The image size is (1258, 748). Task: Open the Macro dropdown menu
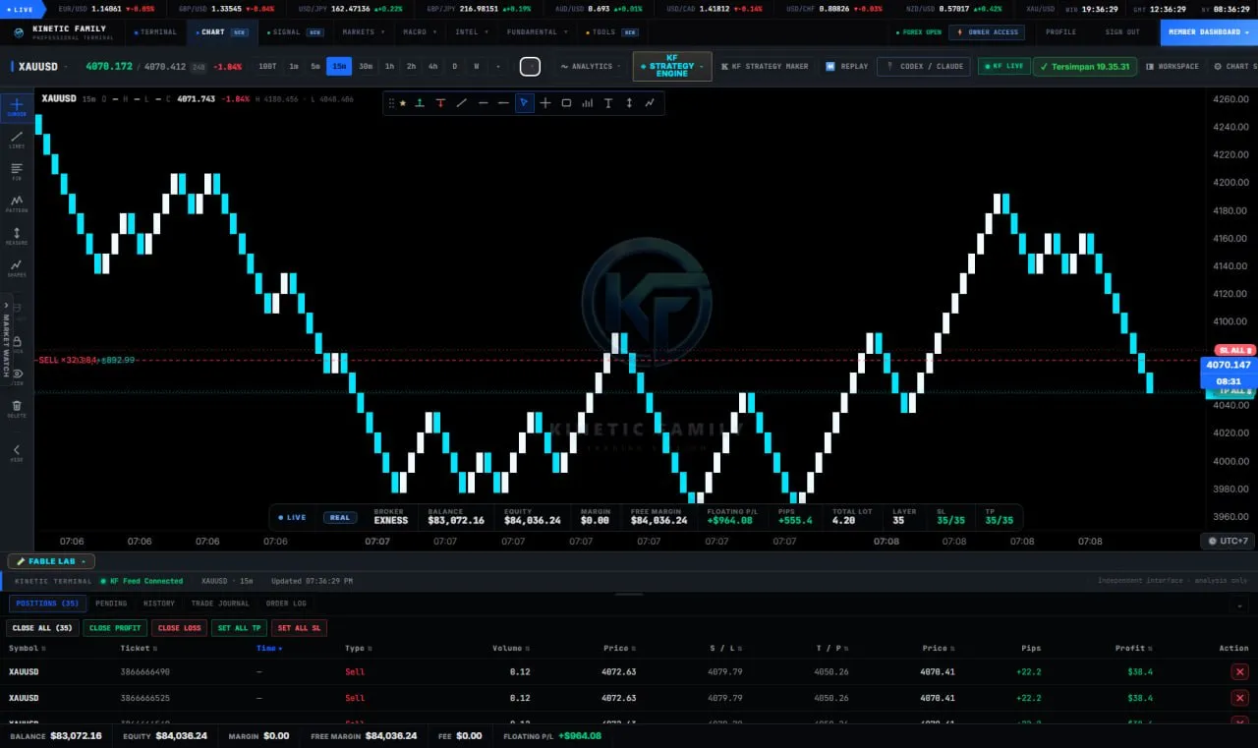coord(419,31)
